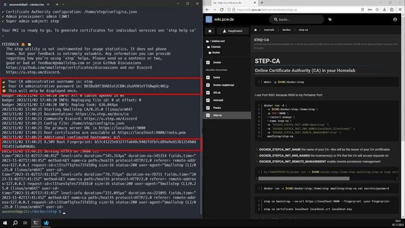Click the tutorials breadcrumb link
Image resolution: width=405 pixels, height=228 pixels.
pos(269,30)
